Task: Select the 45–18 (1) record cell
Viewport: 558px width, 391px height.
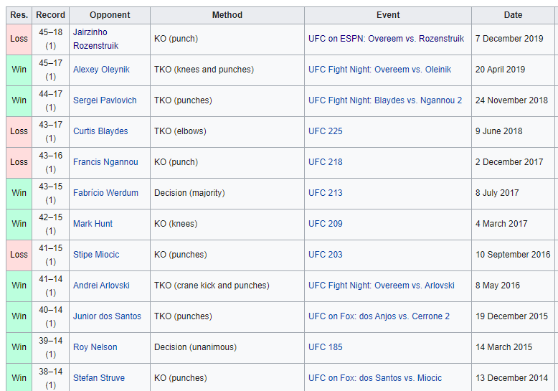Action: pyautogui.click(x=50, y=39)
